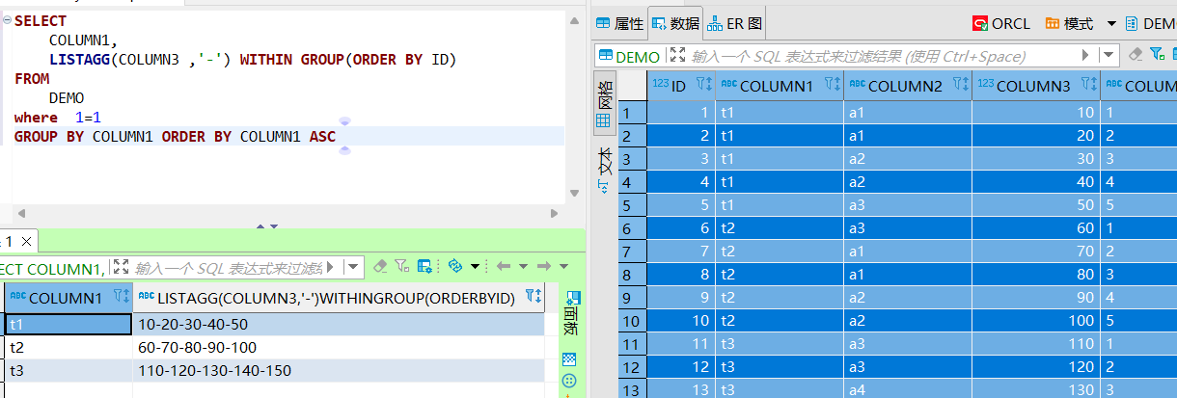This screenshot has height=398, width=1177.
Task: Select row number 5 in the DEMO grid
Action: pyautogui.click(x=633, y=205)
